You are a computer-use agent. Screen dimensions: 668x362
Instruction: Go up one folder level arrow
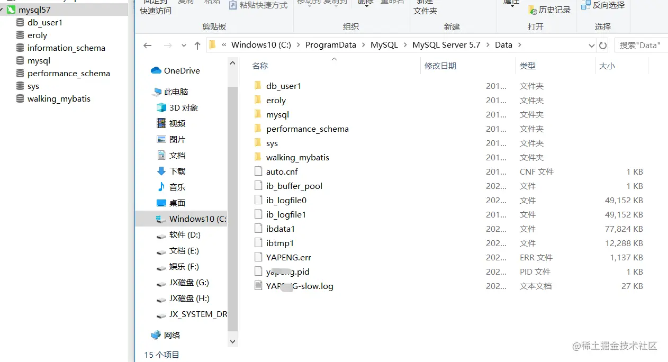pos(197,46)
